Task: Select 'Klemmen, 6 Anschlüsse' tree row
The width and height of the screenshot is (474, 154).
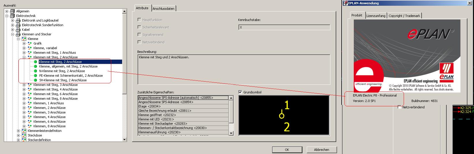Action: (x=49, y=122)
